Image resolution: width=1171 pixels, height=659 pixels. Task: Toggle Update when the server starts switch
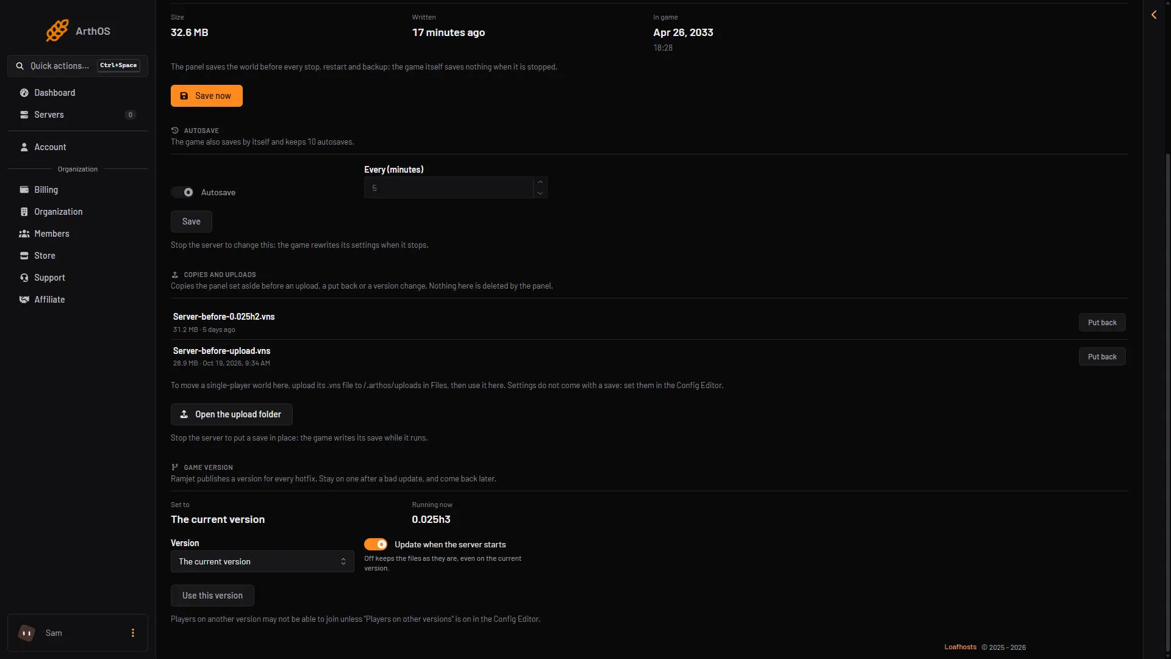point(376,544)
